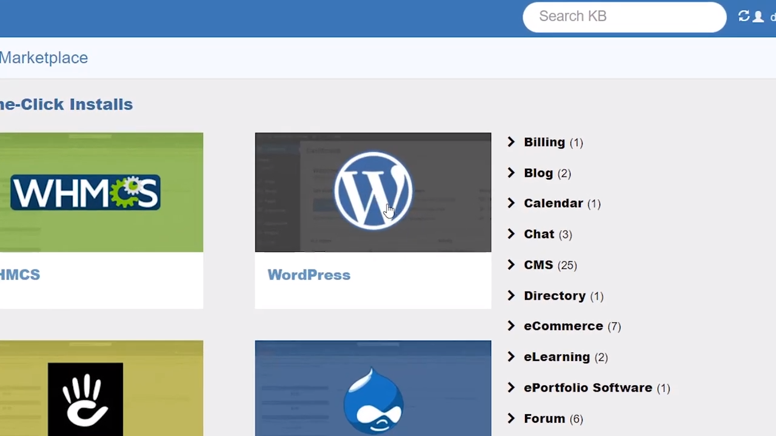Open the Directory category label

pos(555,296)
